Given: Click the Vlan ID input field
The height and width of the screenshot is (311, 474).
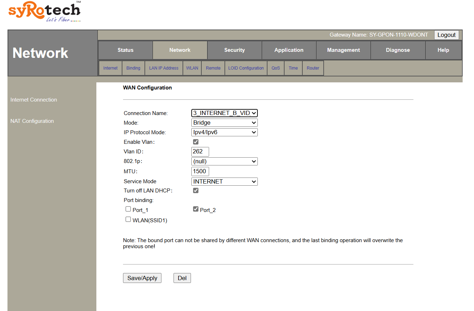Looking at the screenshot, I should pyautogui.click(x=200, y=152).
